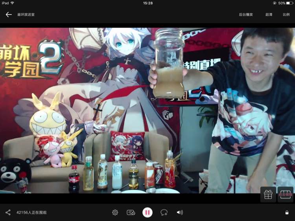Tap the 15:28 clock in status bar

(148, 3)
